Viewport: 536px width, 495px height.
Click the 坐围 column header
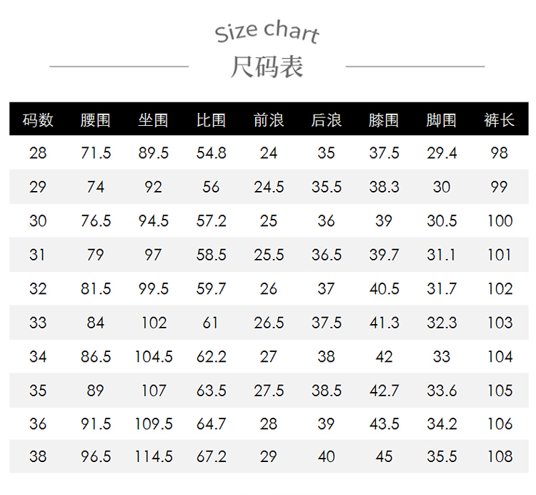[x=153, y=119]
